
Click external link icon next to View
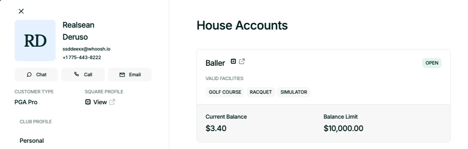112,102
